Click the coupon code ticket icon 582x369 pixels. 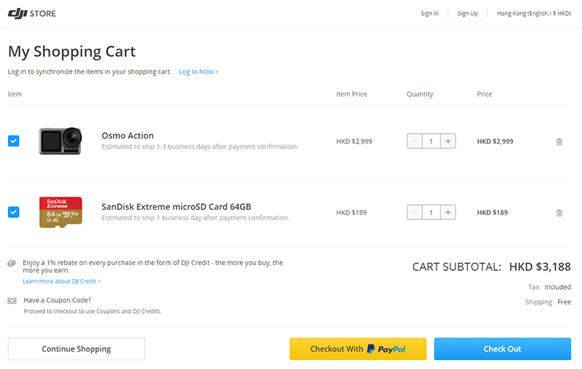[12, 301]
